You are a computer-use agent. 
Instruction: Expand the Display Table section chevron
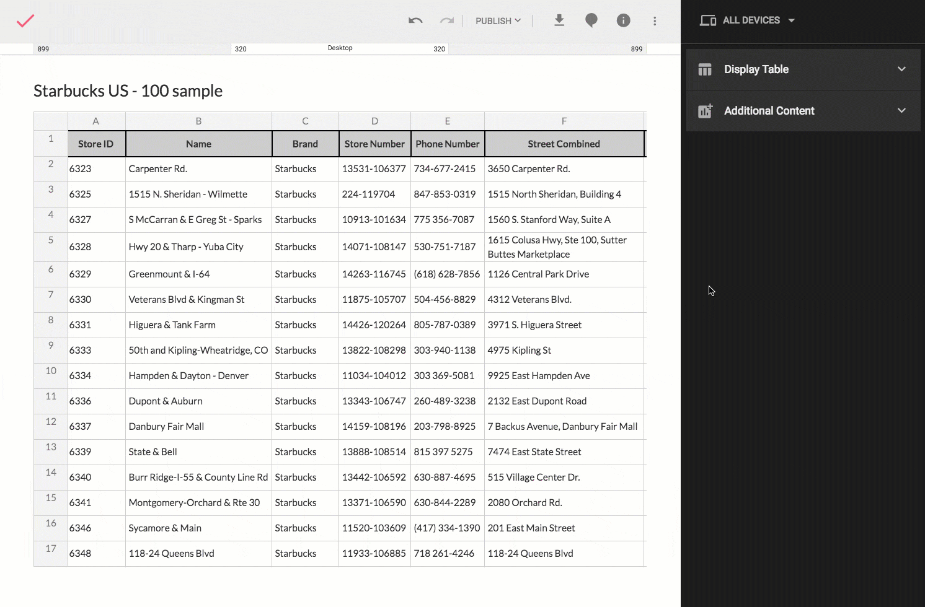(x=901, y=69)
